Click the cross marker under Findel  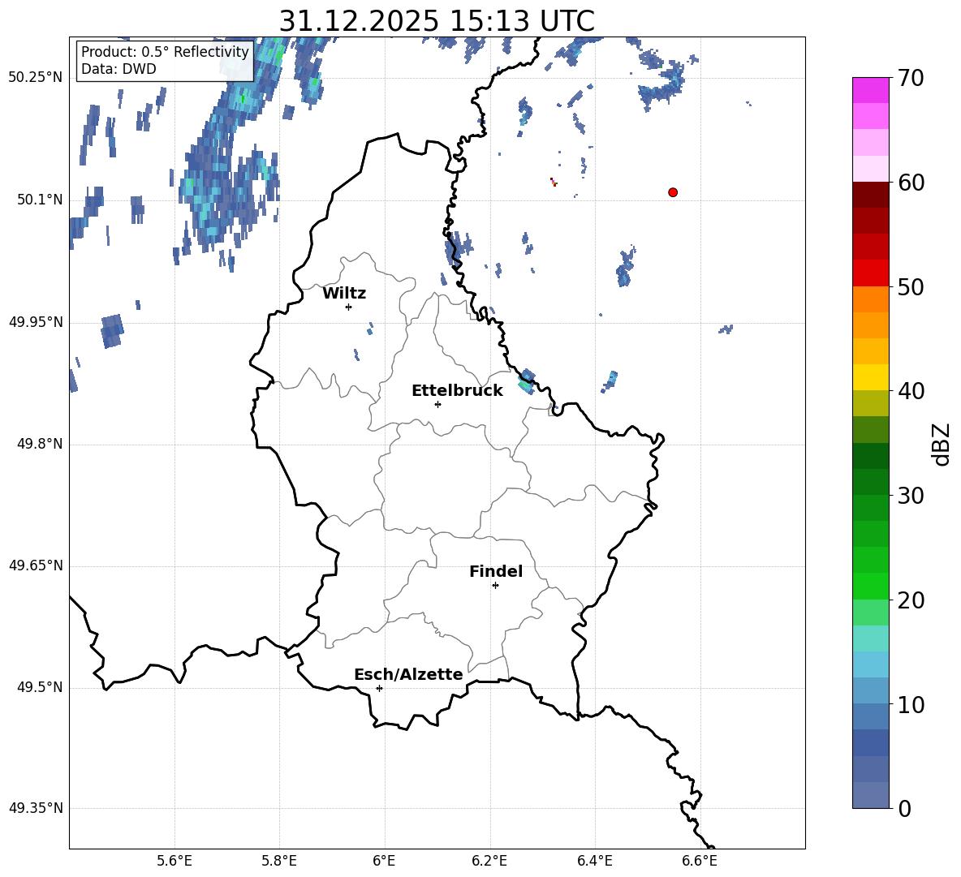[x=495, y=586]
